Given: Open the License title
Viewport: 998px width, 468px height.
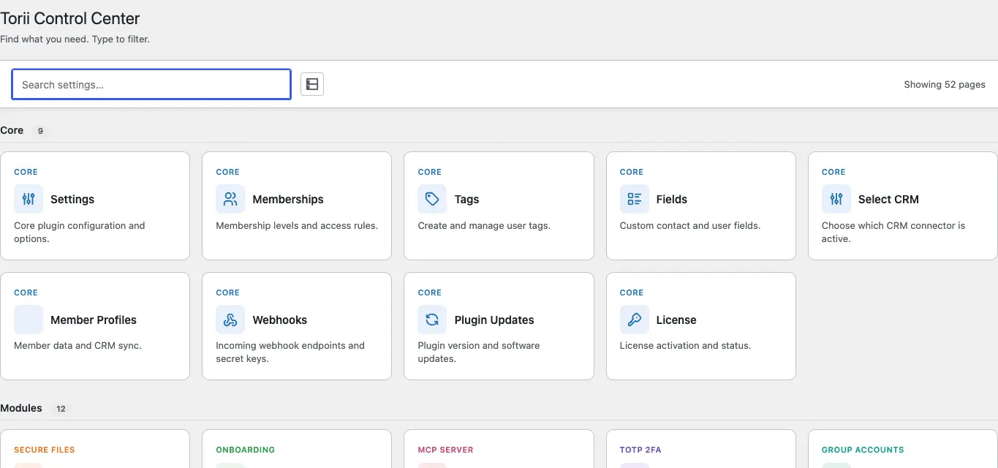Looking at the screenshot, I should [676, 320].
